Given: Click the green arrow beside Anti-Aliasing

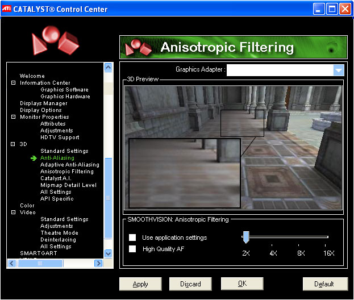Looking at the screenshot, I should click(34, 158).
